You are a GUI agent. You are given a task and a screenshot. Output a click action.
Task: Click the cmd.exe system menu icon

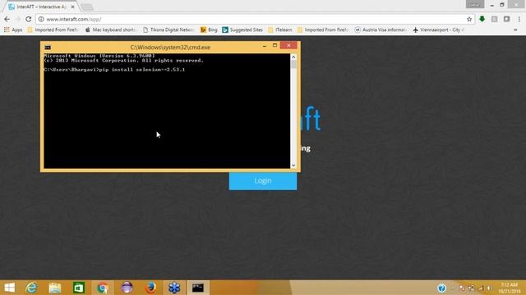48,48
